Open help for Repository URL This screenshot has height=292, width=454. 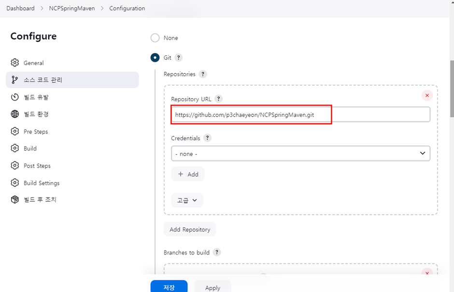click(219, 99)
